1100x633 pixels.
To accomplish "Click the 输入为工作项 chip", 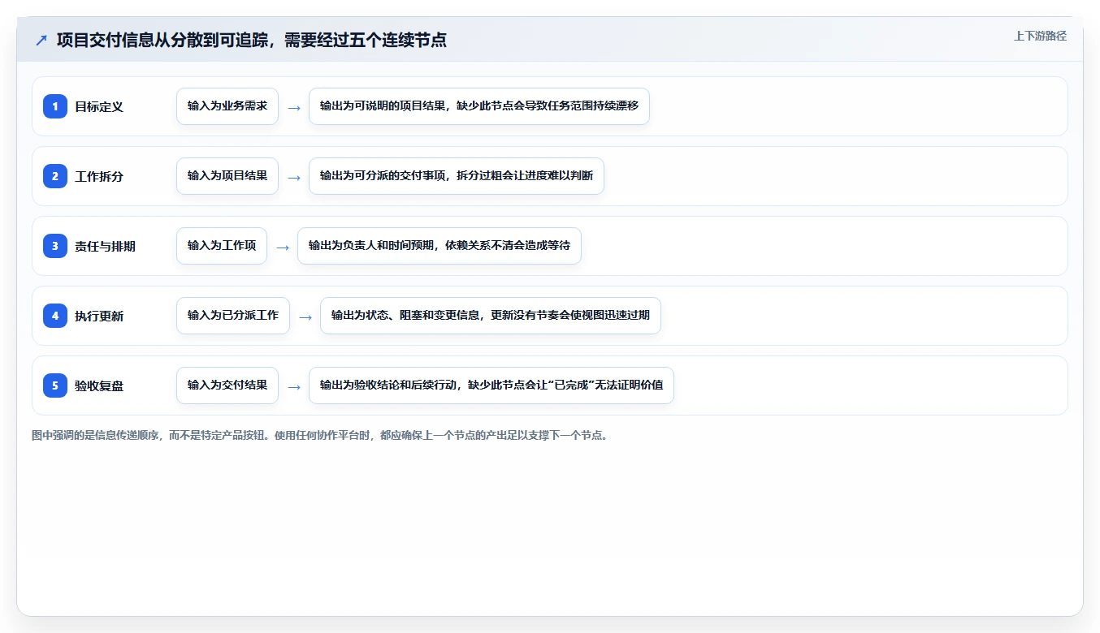I will click(222, 246).
